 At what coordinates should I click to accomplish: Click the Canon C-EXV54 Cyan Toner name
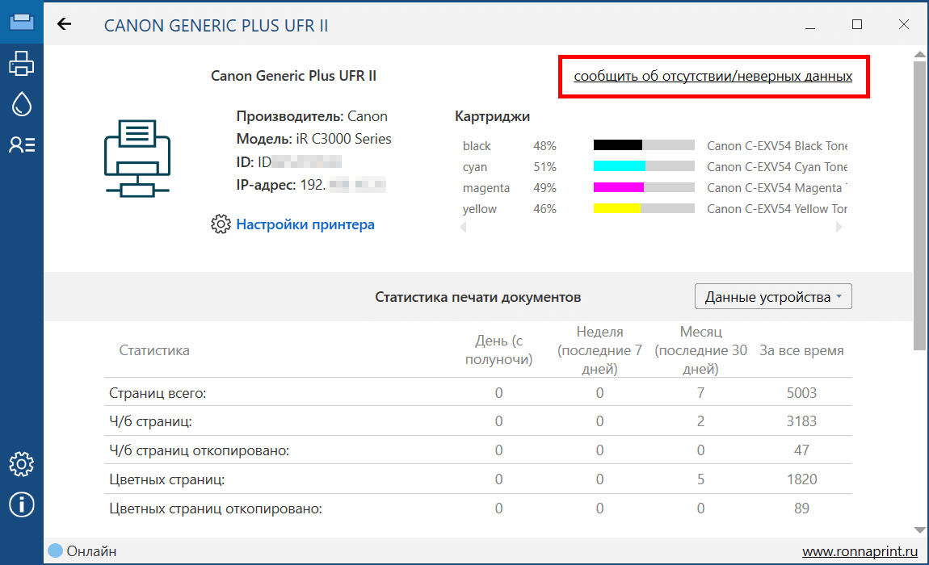777,167
